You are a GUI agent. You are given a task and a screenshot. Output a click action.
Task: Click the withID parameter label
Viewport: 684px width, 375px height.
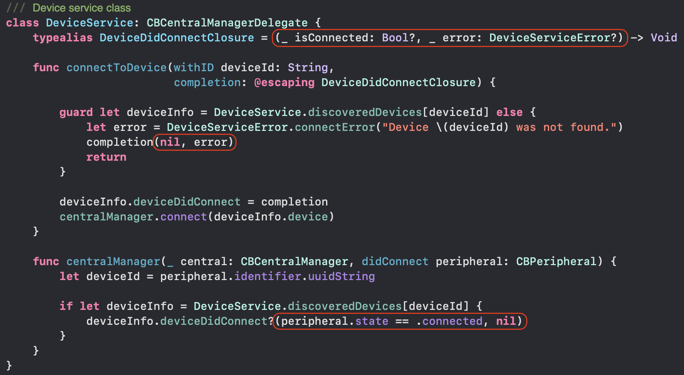pos(194,67)
